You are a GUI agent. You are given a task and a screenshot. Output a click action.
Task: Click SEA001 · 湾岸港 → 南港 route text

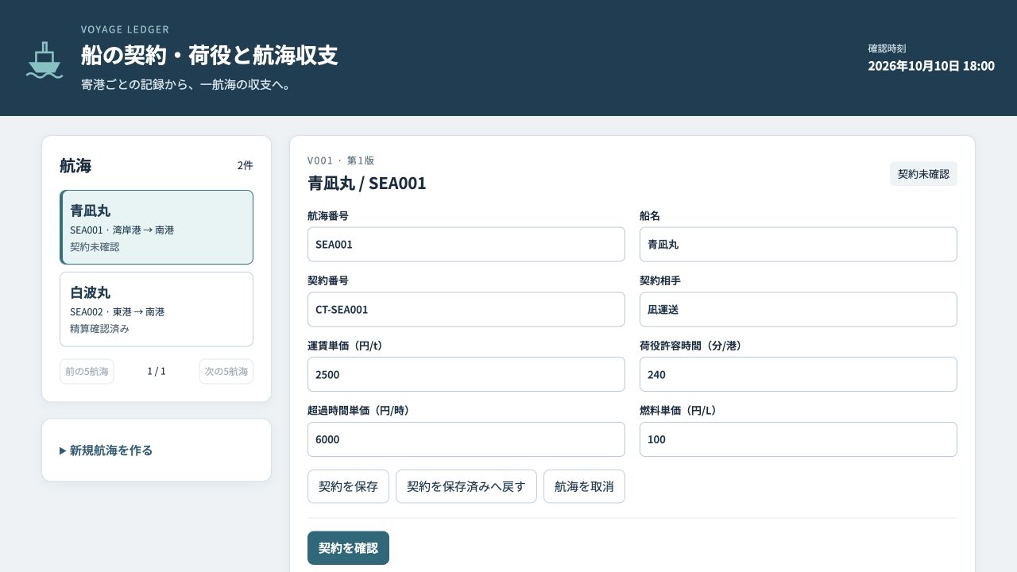coord(122,230)
